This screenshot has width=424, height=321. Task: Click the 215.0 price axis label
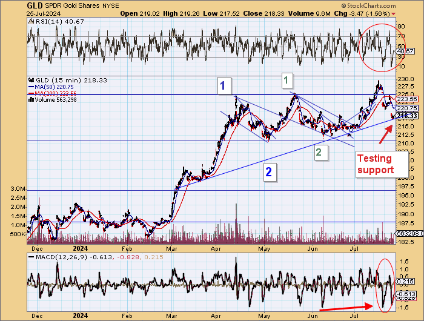pos(405,127)
